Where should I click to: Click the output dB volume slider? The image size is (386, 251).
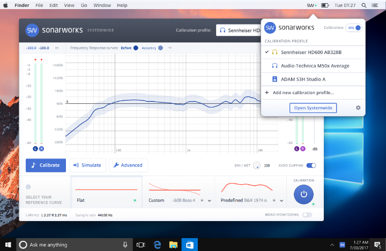pyautogui.click(x=314, y=130)
